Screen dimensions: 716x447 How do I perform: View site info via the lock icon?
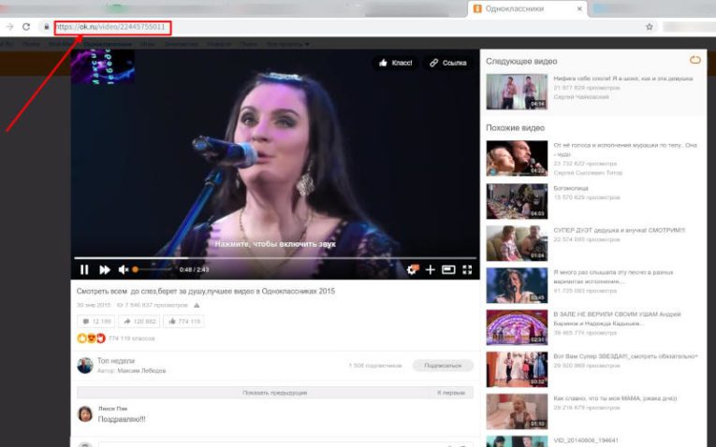(x=46, y=27)
